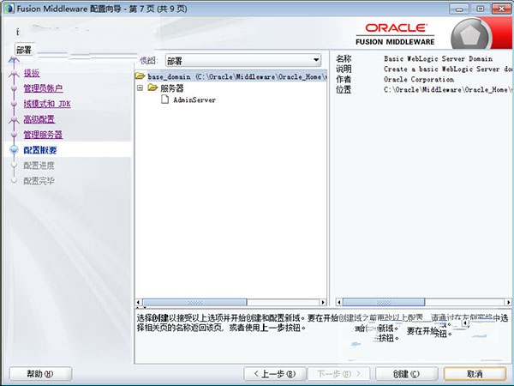Select the 服务器 tree item

point(172,88)
